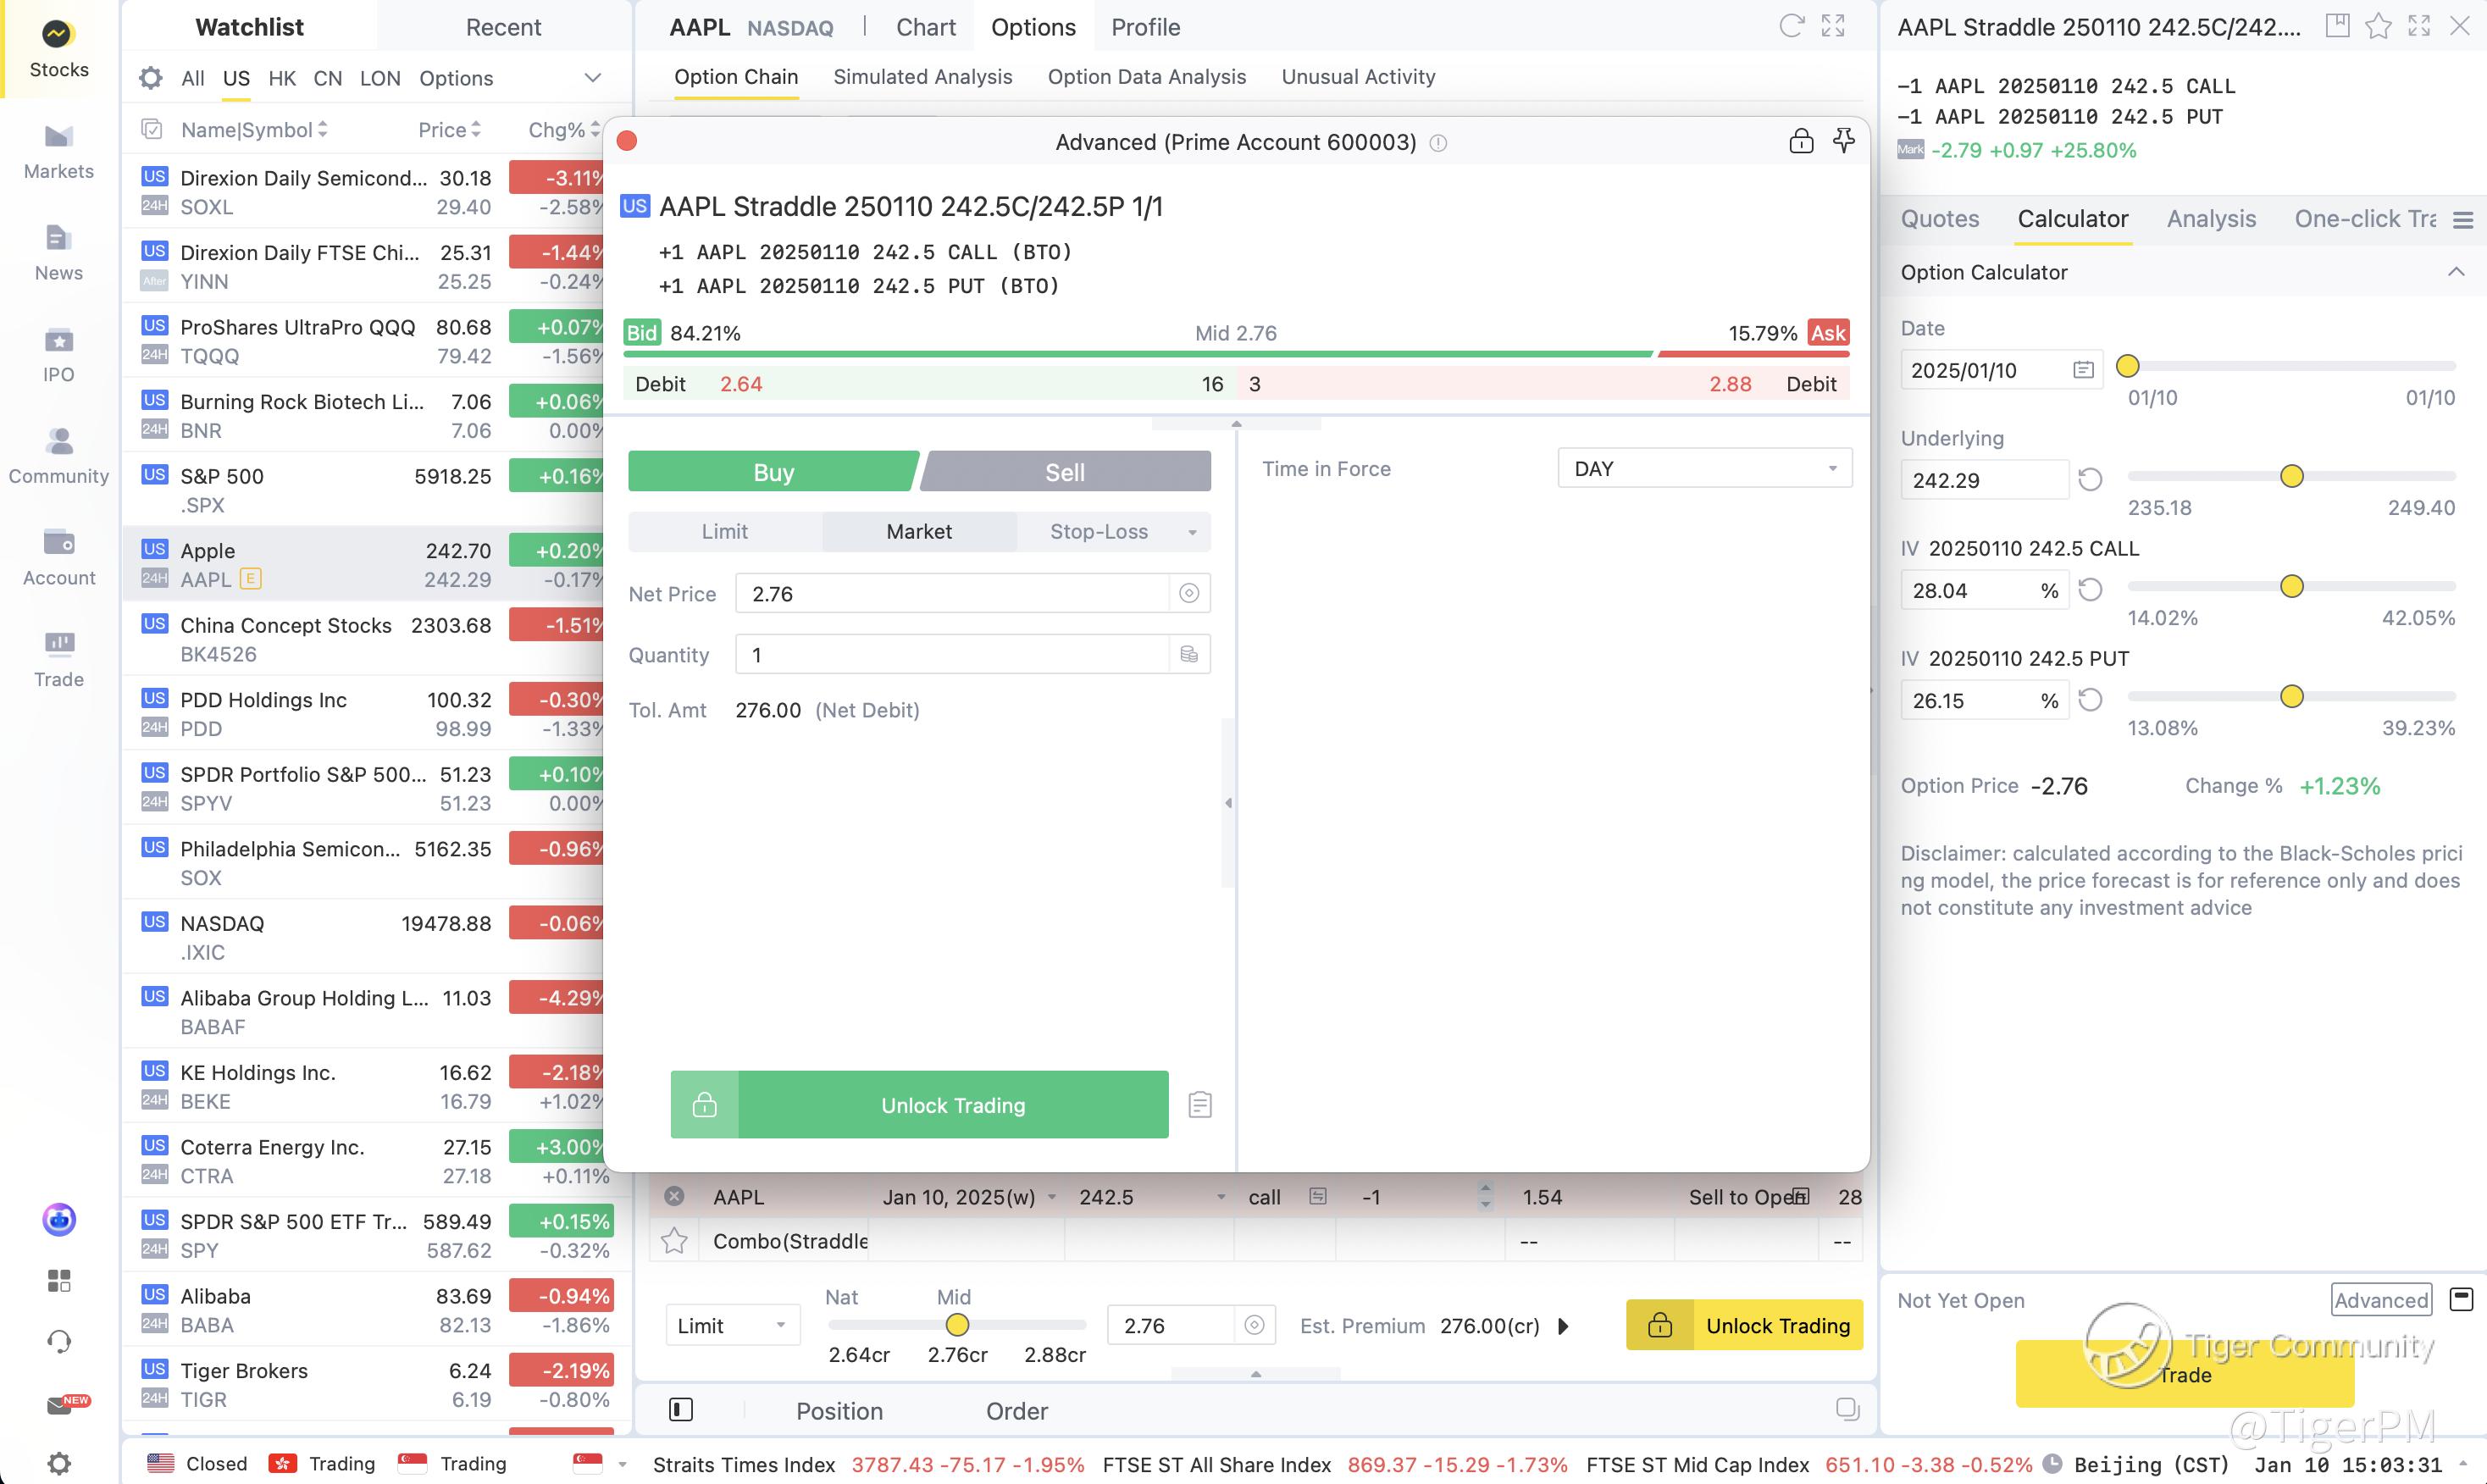Viewport: 2487px width, 1484px height.
Task: Switch to the Chart tab
Action: click(926, 27)
